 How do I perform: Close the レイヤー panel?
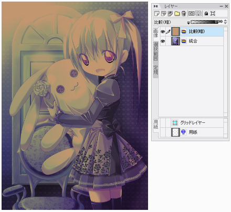coord(226,6)
